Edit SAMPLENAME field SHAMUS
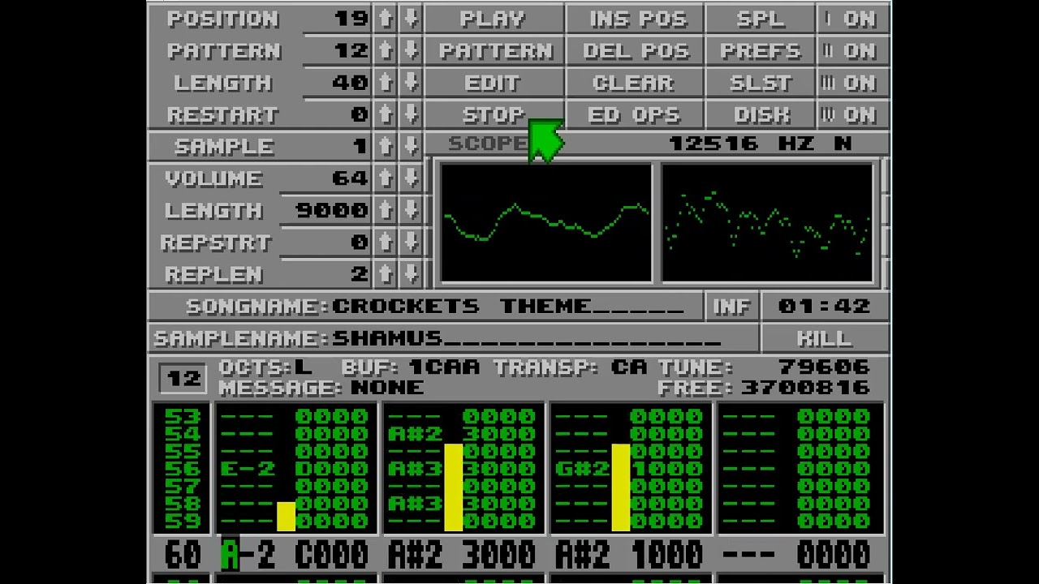 [526, 338]
